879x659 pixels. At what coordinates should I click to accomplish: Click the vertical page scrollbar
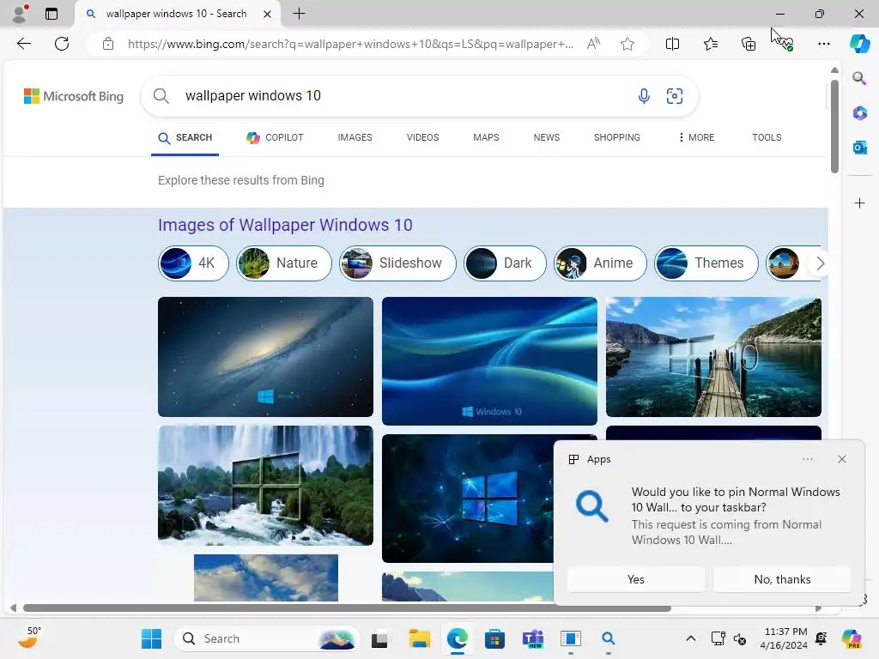(x=834, y=127)
